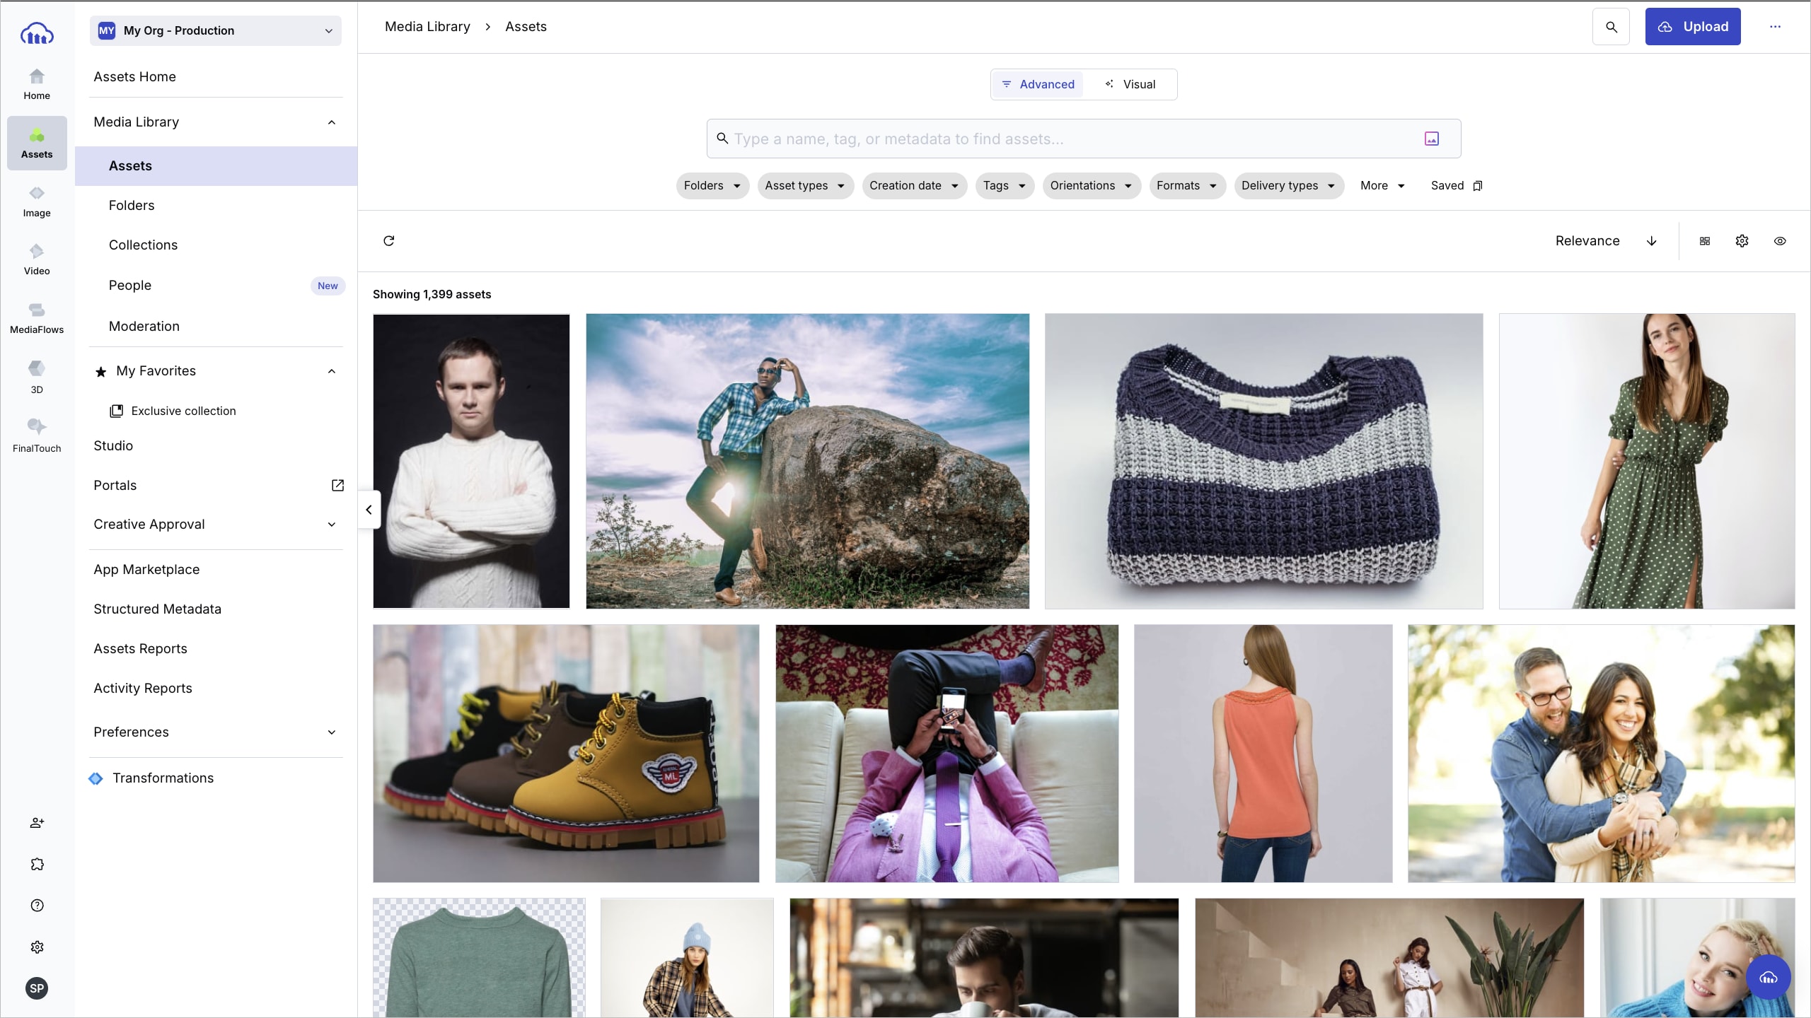
Task: Open the striped knit sweater thumbnail
Action: click(x=1263, y=461)
